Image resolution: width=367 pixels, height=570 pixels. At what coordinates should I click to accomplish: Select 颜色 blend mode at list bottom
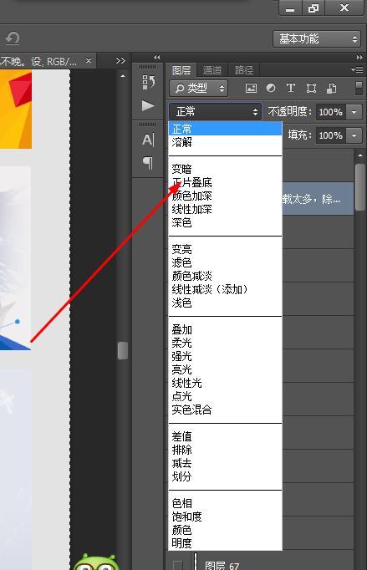[225, 530]
